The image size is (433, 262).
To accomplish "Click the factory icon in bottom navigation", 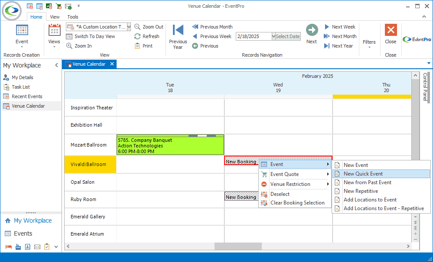I will pyautogui.click(x=18, y=247).
